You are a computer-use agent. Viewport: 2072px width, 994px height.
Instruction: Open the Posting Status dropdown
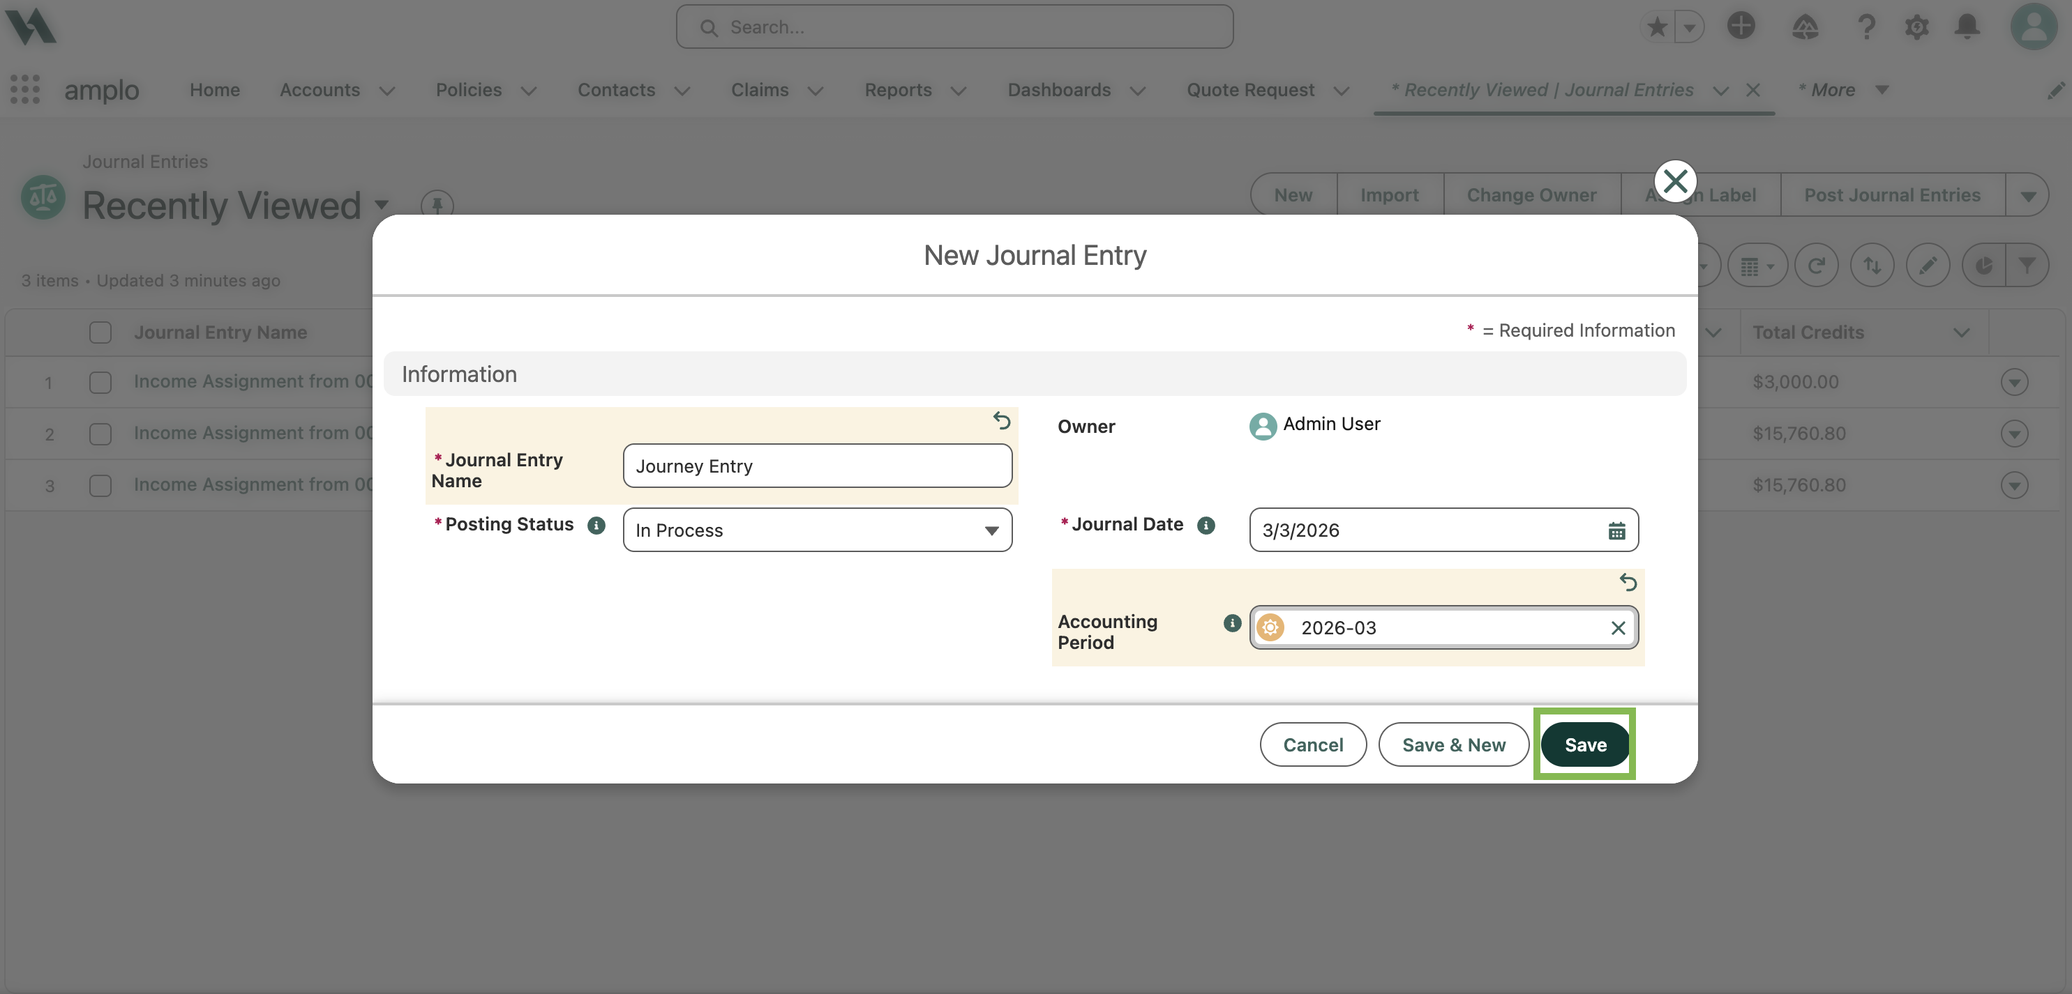point(817,530)
